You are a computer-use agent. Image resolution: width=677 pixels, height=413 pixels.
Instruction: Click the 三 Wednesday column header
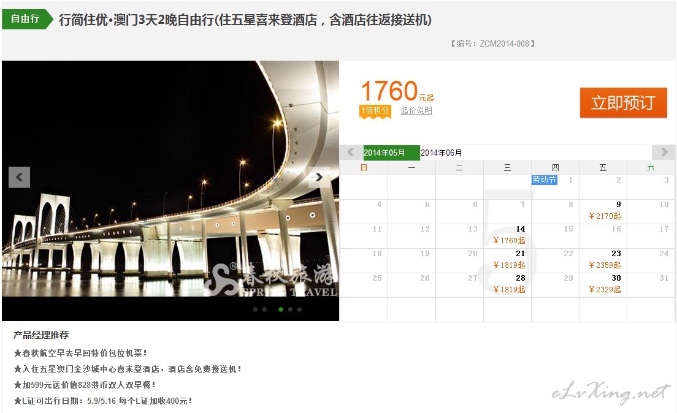[x=507, y=168]
